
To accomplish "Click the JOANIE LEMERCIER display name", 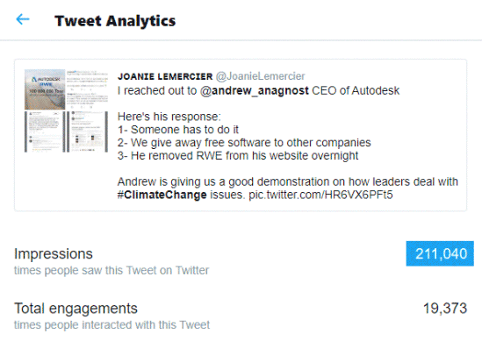I will click(165, 76).
